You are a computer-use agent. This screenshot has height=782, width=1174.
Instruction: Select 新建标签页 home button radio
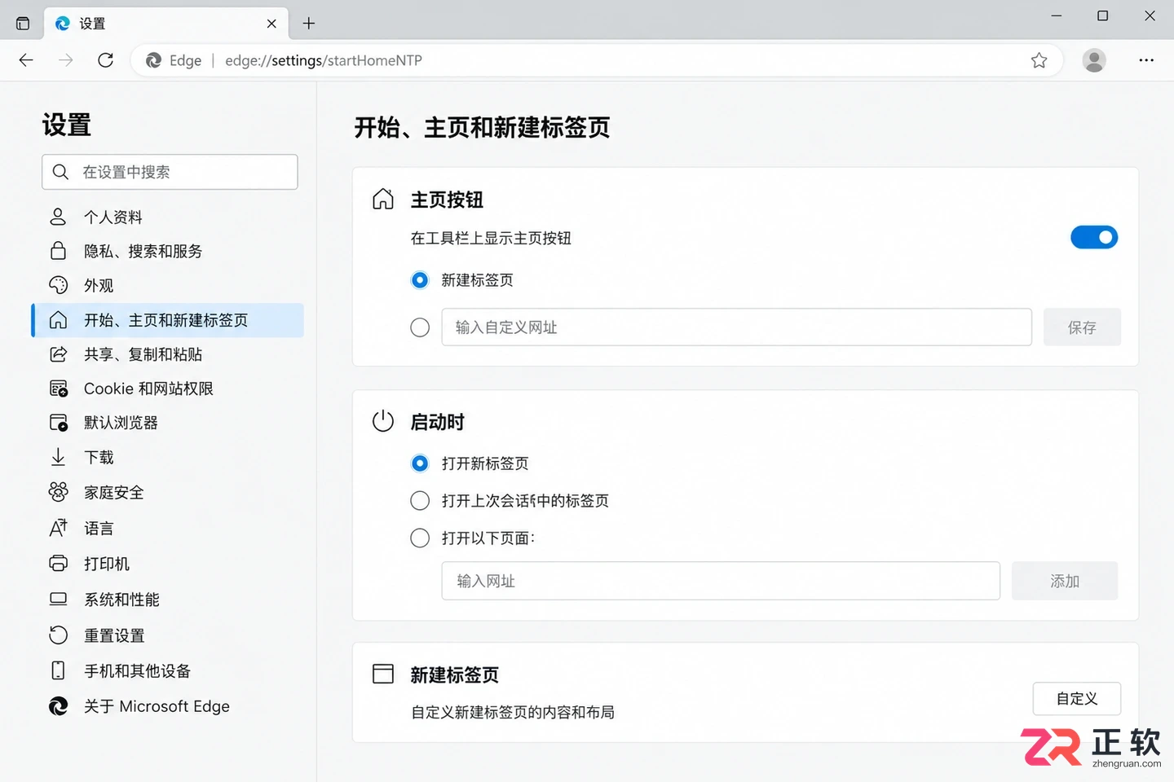(x=420, y=280)
